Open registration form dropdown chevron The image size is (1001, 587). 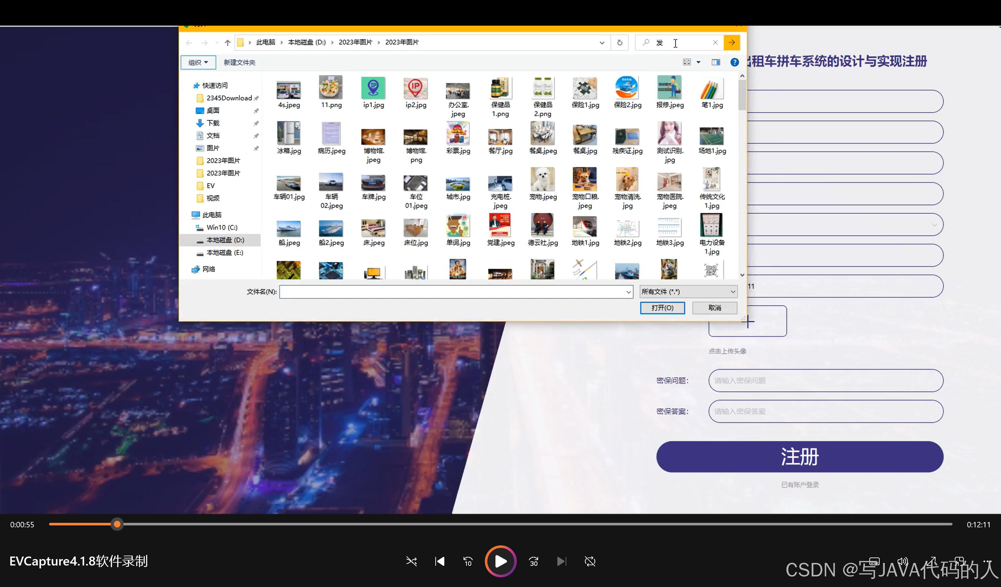point(934,225)
